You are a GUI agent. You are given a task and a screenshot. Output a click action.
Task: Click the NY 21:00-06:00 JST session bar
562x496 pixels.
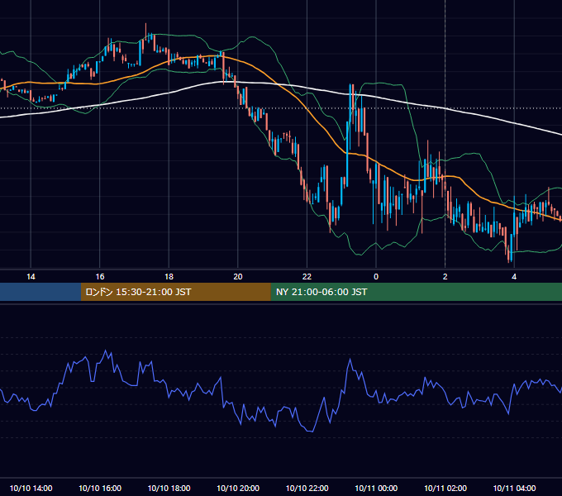pos(416,292)
